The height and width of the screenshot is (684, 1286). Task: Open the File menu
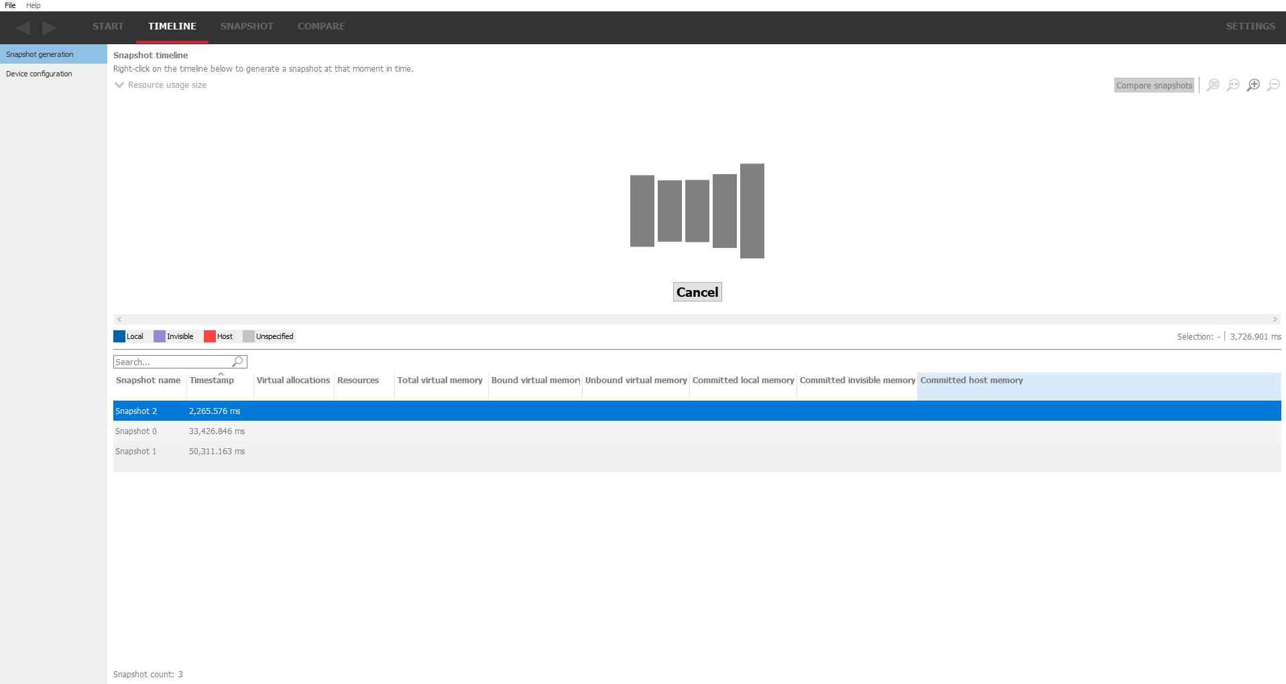pyautogui.click(x=10, y=5)
